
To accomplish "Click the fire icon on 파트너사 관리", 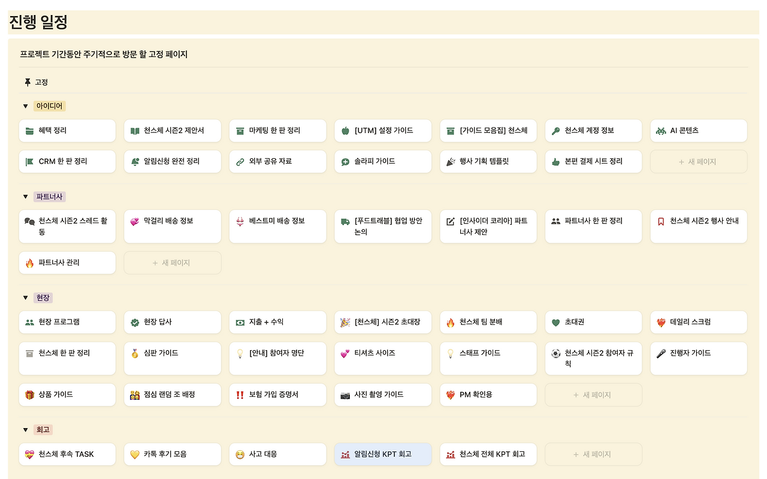I will 29,263.
